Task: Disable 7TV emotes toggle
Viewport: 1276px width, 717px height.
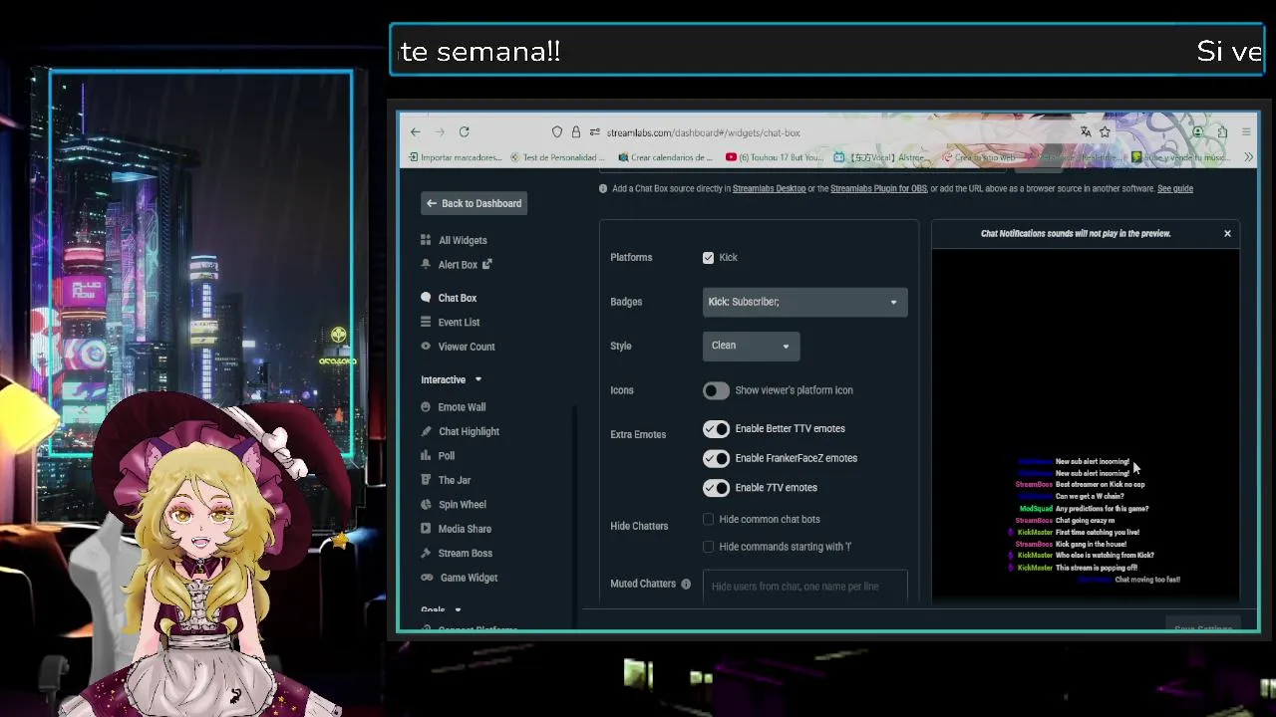Action: [716, 488]
